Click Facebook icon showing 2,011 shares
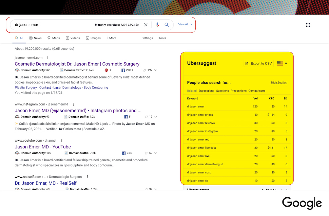 pyautogui.click(x=123, y=70)
